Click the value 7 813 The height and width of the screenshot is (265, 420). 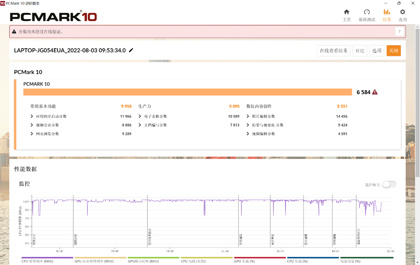[x=235, y=125]
